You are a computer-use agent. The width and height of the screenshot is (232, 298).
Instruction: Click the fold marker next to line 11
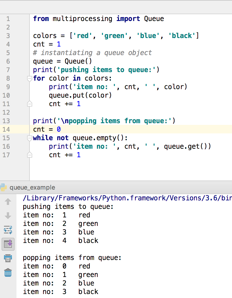tap(29, 104)
